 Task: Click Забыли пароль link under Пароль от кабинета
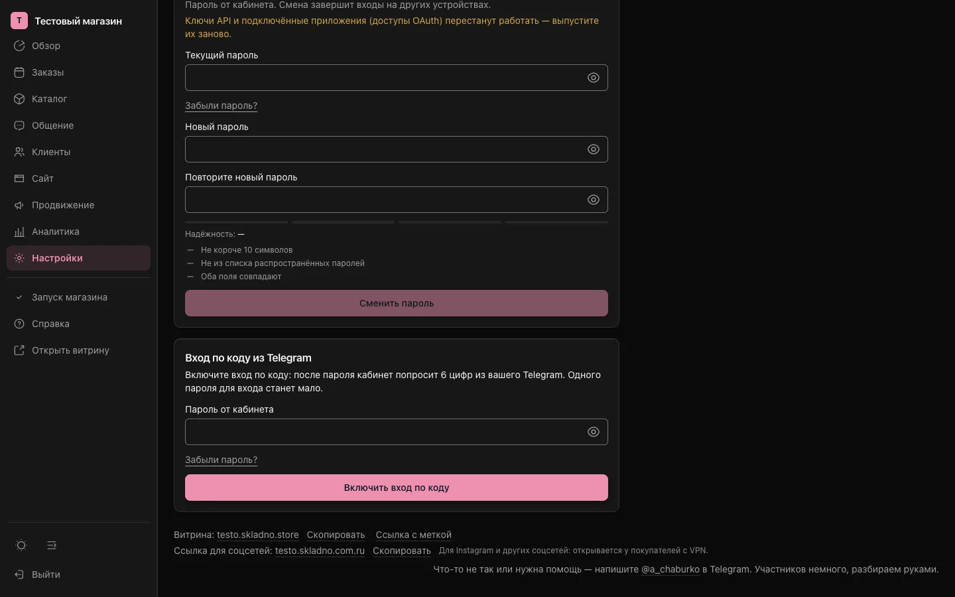[x=221, y=460]
